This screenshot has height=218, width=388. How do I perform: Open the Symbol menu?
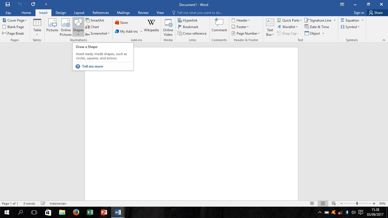(x=350, y=27)
